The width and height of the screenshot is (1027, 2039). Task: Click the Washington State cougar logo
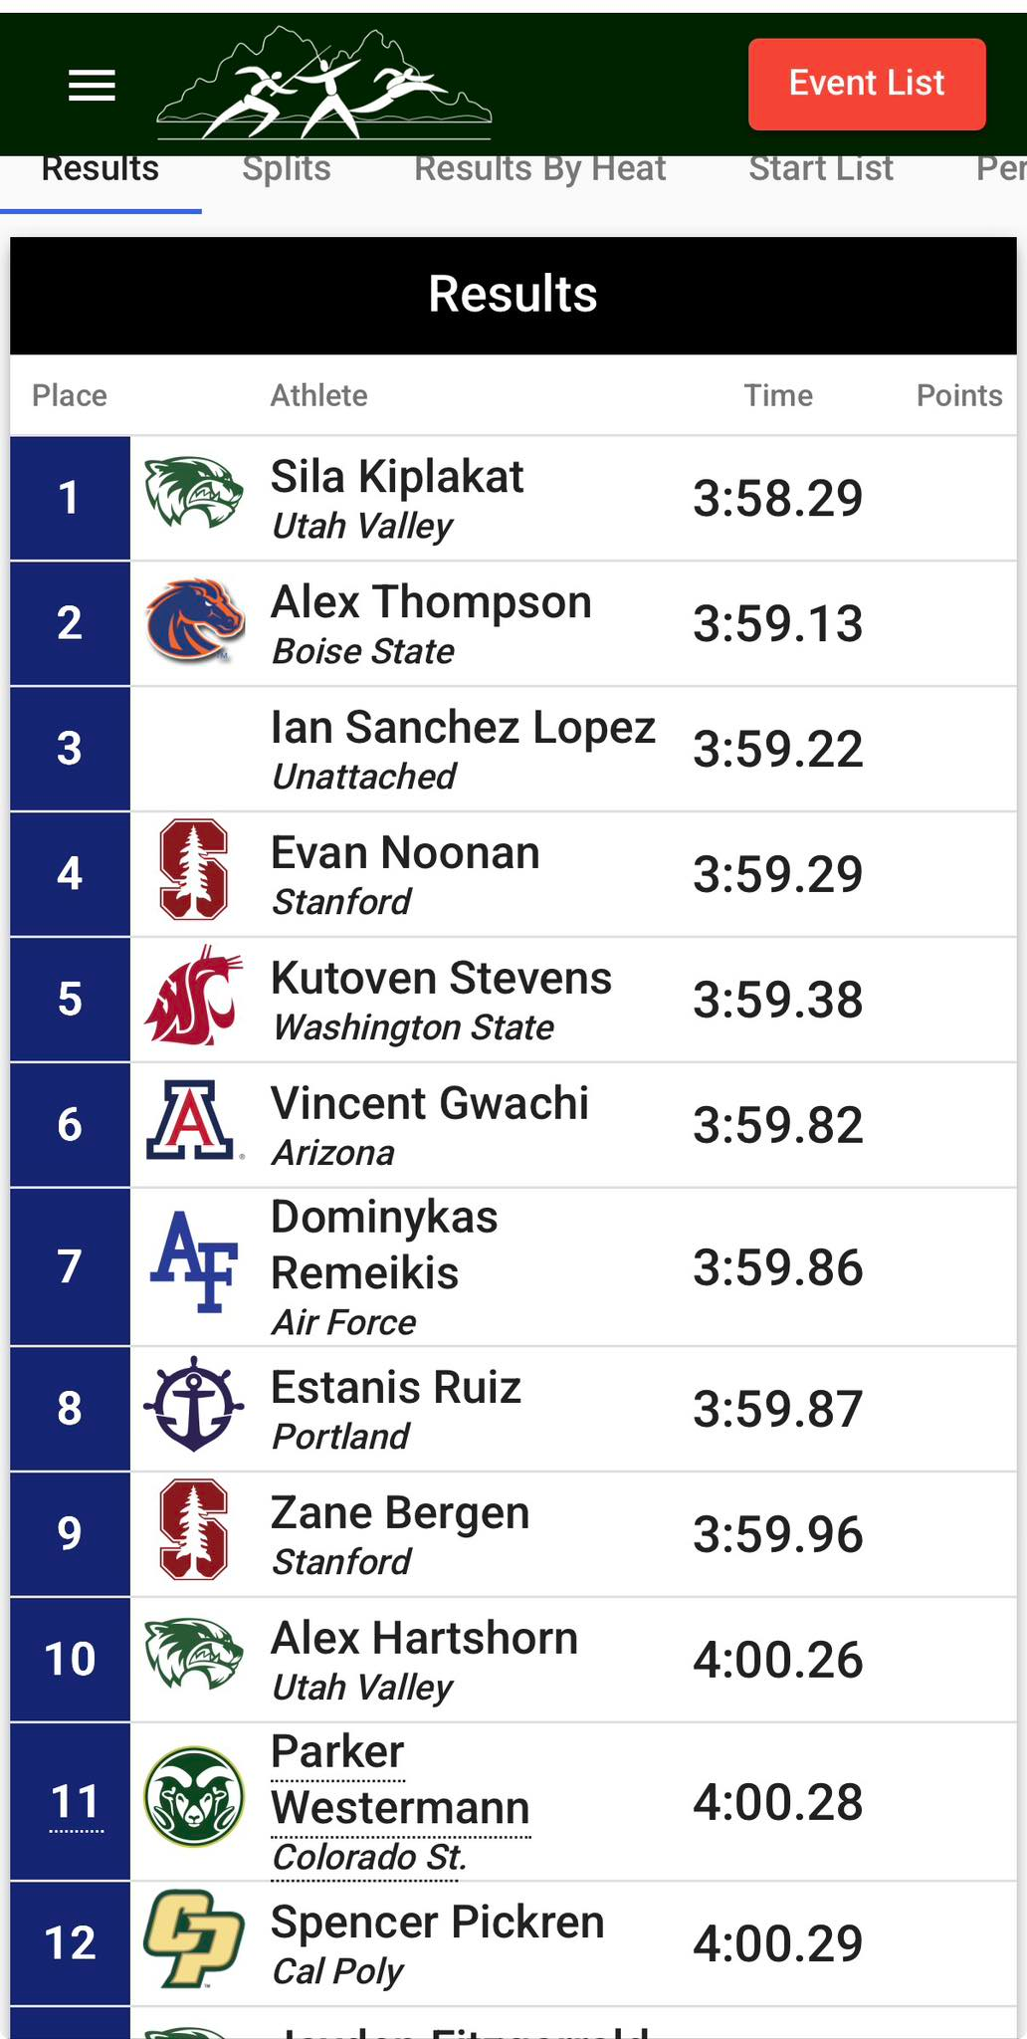point(194,998)
